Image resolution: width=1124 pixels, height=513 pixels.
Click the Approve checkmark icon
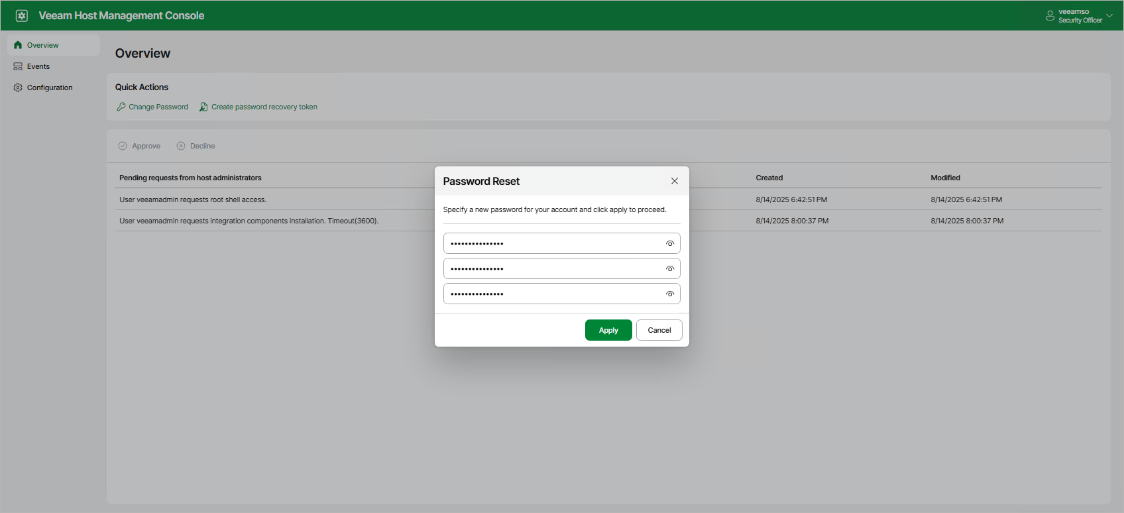[123, 146]
